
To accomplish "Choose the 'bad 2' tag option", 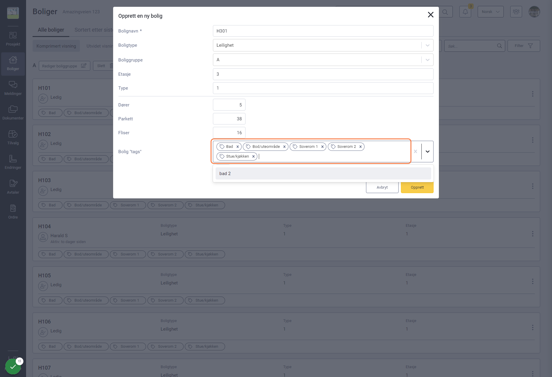I will click(x=323, y=174).
